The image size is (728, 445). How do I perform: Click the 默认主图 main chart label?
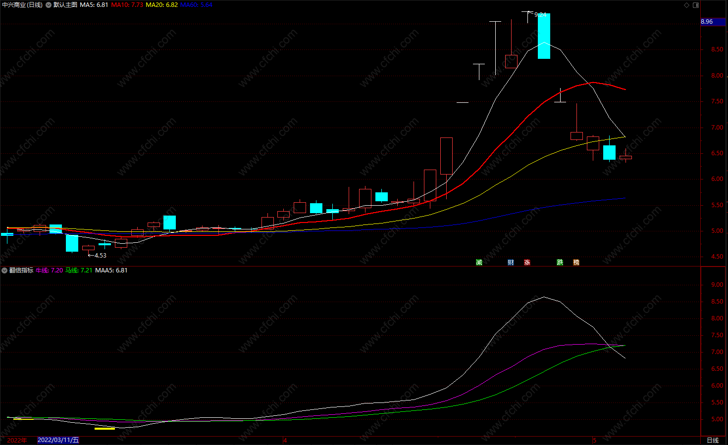(x=65, y=5)
